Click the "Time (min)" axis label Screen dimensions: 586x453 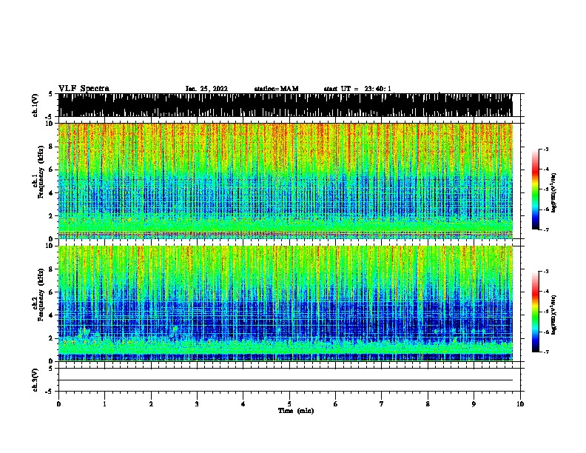(x=296, y=411)
